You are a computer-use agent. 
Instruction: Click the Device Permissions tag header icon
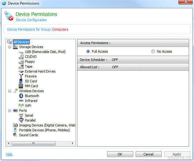9,16
